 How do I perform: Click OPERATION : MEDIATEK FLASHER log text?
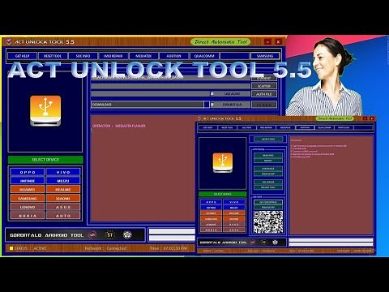[x=119, y=126]
